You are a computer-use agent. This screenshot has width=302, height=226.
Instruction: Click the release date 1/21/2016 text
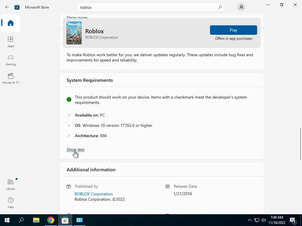(183, 194)
